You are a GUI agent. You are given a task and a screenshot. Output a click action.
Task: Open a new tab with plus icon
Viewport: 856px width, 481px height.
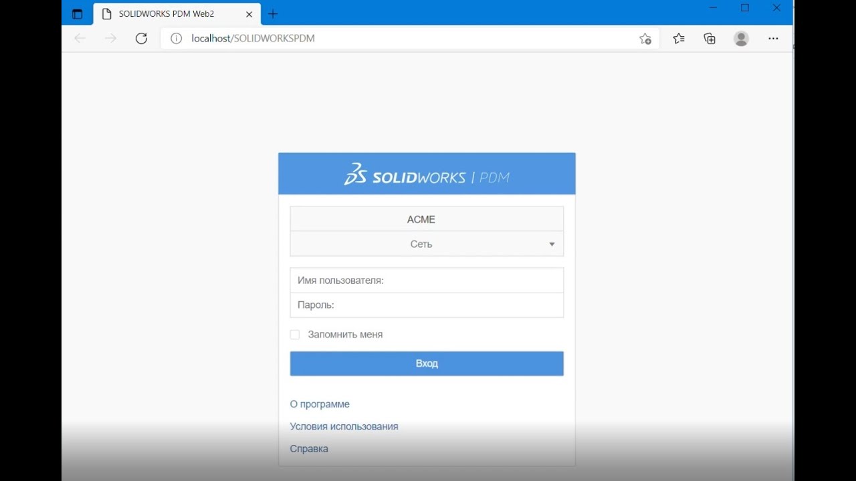click(273, 13)
